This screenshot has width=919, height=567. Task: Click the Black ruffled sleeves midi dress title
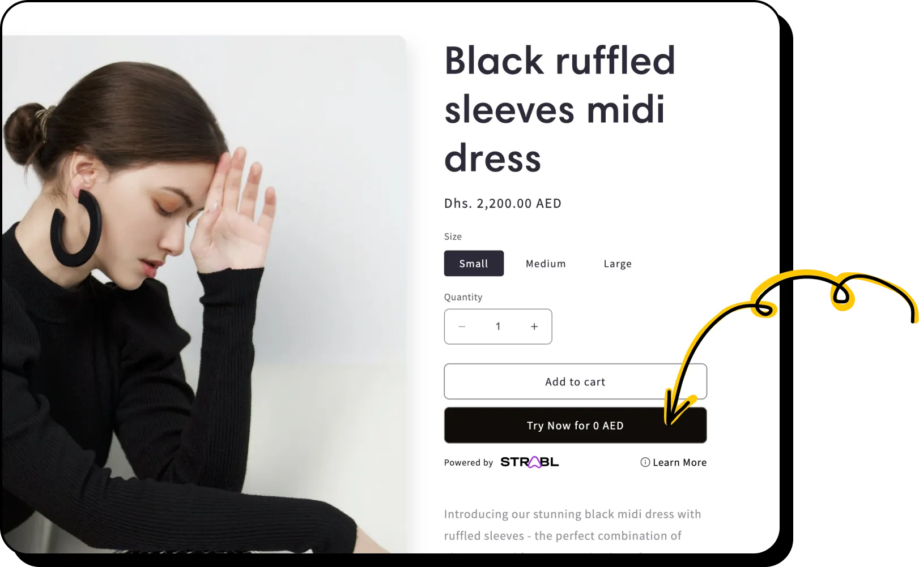(560, 109)
